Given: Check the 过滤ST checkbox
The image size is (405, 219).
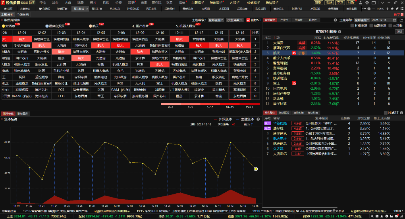Looking at the screenshot, I should 386,113.
